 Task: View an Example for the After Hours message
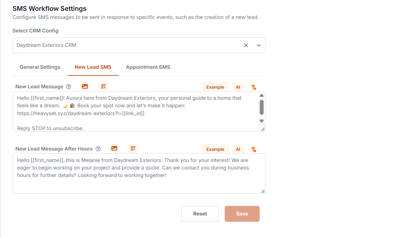pyautogui.click(x=215, y=149)
